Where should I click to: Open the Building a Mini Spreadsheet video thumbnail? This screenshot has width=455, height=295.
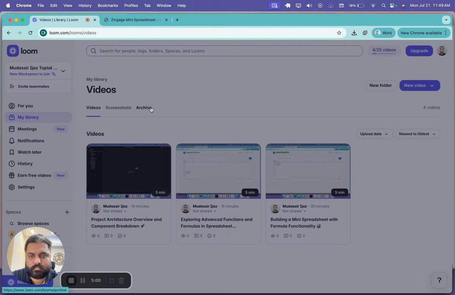[x=308, y=171]
